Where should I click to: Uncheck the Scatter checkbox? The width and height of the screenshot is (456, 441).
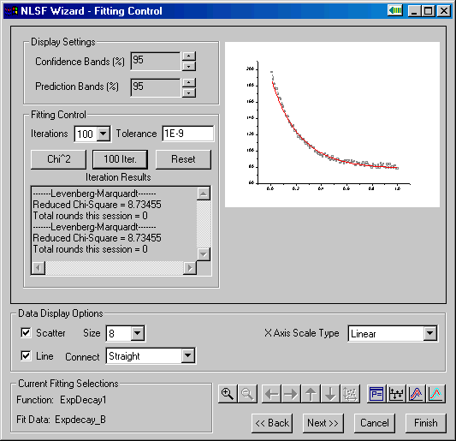click(26, 332)
